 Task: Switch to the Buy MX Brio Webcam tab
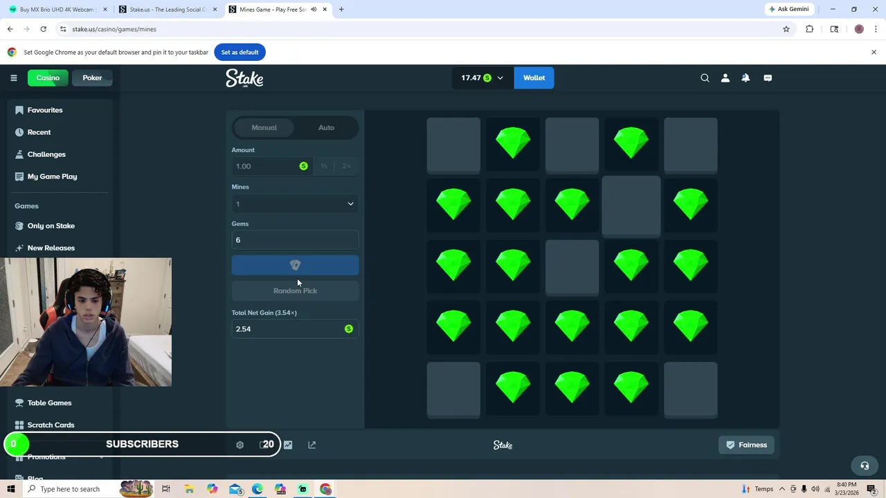(57, 10)
